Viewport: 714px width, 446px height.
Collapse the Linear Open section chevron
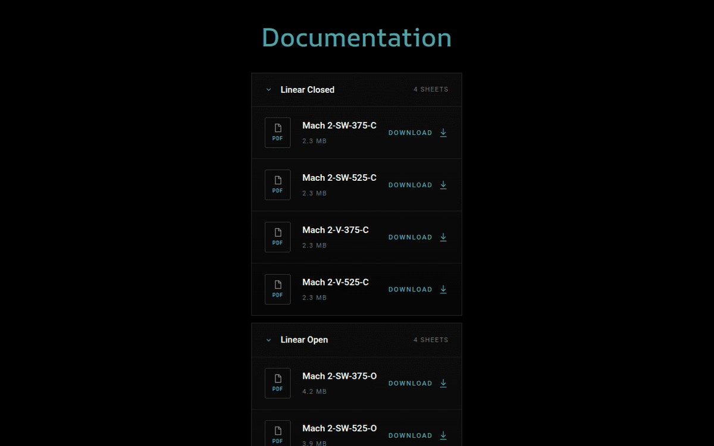click(x=268, y=340)
